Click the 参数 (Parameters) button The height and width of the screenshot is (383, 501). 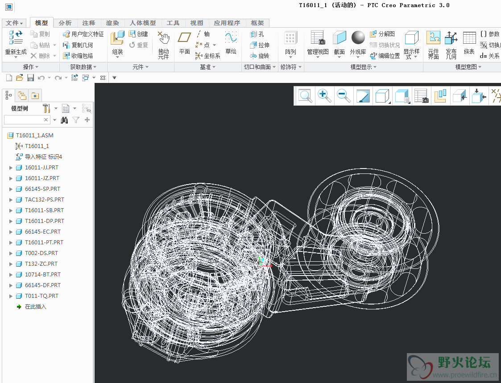(x=489, y=34)
